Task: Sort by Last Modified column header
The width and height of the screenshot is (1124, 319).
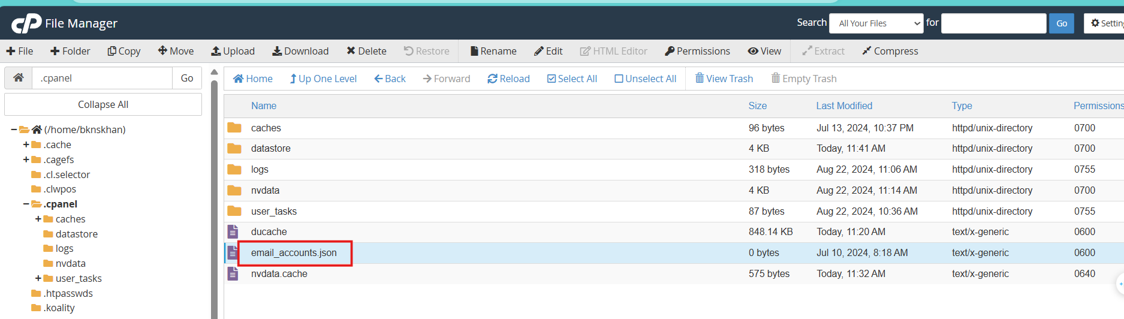Action: click(x=844, y=106)
